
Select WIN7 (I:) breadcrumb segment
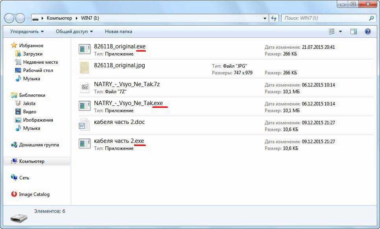point(90,18)
